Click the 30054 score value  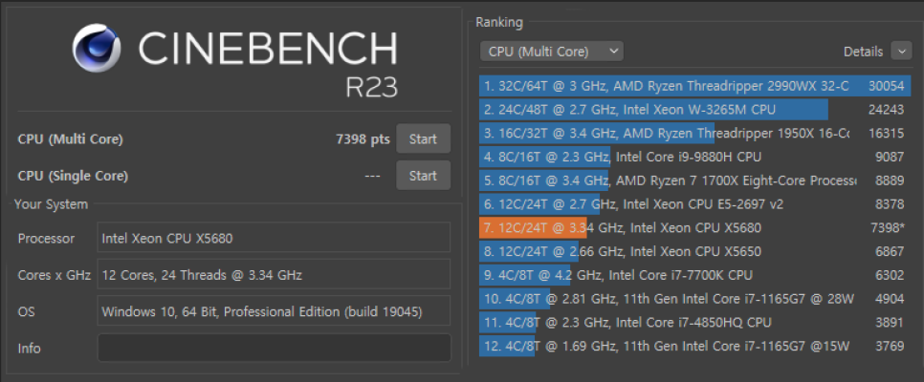[x=887, y=87]
